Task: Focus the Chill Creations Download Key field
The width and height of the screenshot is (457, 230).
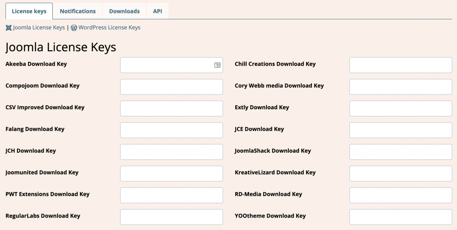Action: click(x=401, y=65)
